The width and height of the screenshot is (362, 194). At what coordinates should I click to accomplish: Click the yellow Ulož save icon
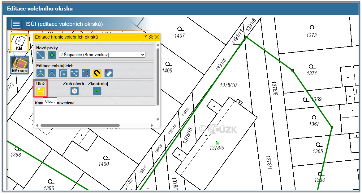point(41,91)
